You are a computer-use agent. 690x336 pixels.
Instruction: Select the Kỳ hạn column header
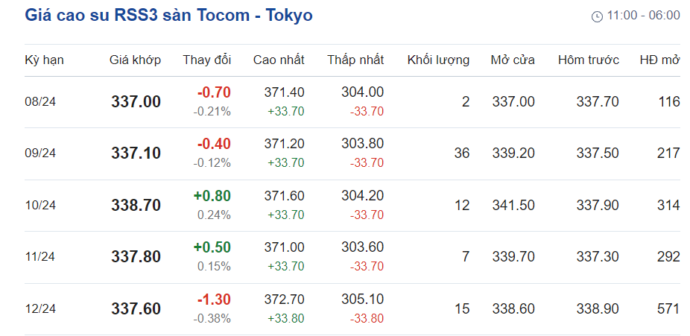click(44, 60)
